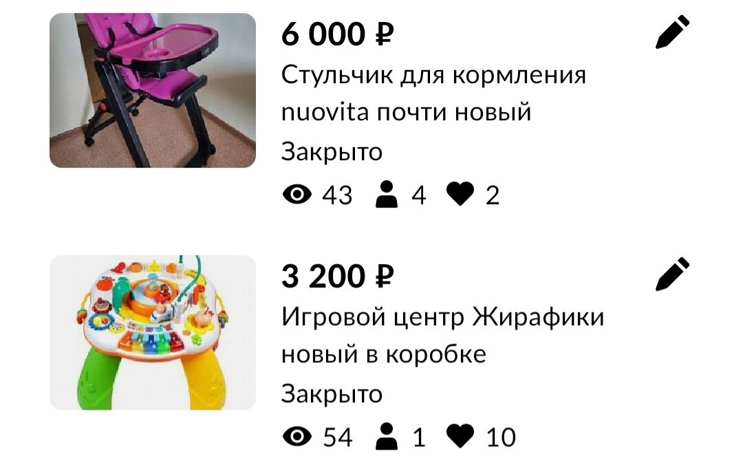Tap the heart favorites icon beside 10
This screenshot has height=460, width=743.
[x=460, y=436]
